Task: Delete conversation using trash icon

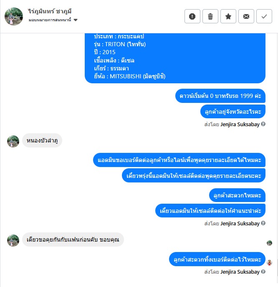Action: (210, 16)
